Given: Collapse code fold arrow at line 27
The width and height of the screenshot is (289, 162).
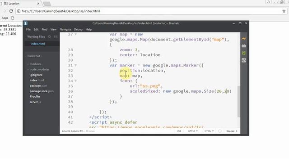Looking at the screenshot, I should tap(75, 34).
